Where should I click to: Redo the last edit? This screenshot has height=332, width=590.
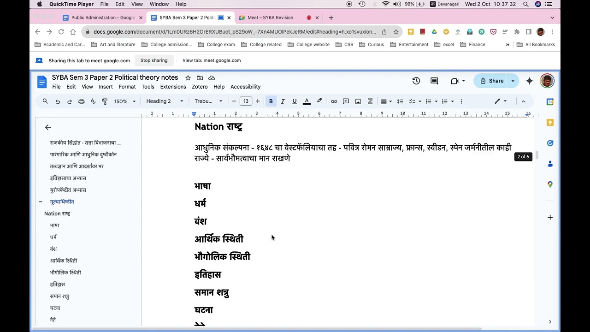[70, 101]
